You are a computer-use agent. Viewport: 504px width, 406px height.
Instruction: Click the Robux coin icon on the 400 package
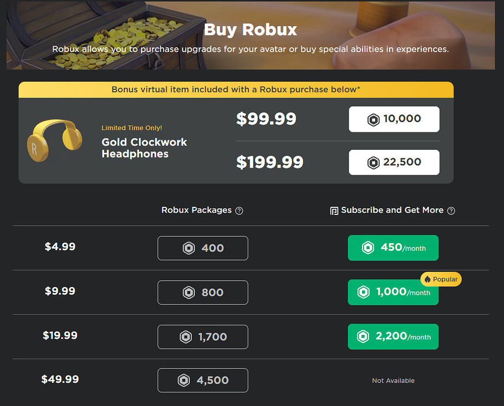coord(189,248)
